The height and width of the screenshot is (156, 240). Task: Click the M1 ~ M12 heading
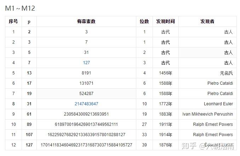click(x=20, y=9)
